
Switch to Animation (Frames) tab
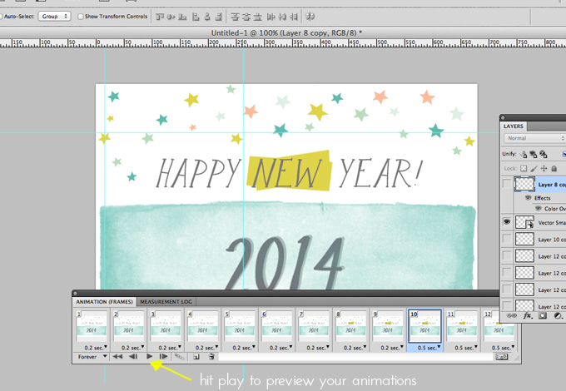coord(104,301)
